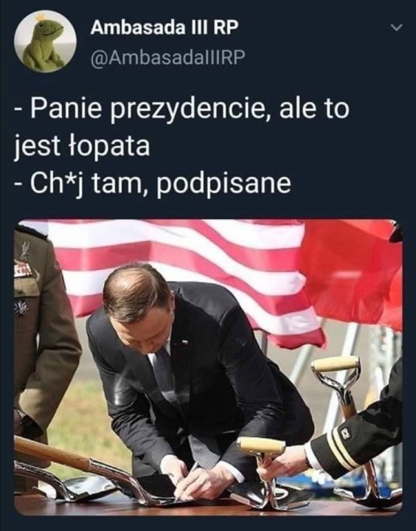Click the line 'Ch*j tam, podpisane'

pos(153,183)
